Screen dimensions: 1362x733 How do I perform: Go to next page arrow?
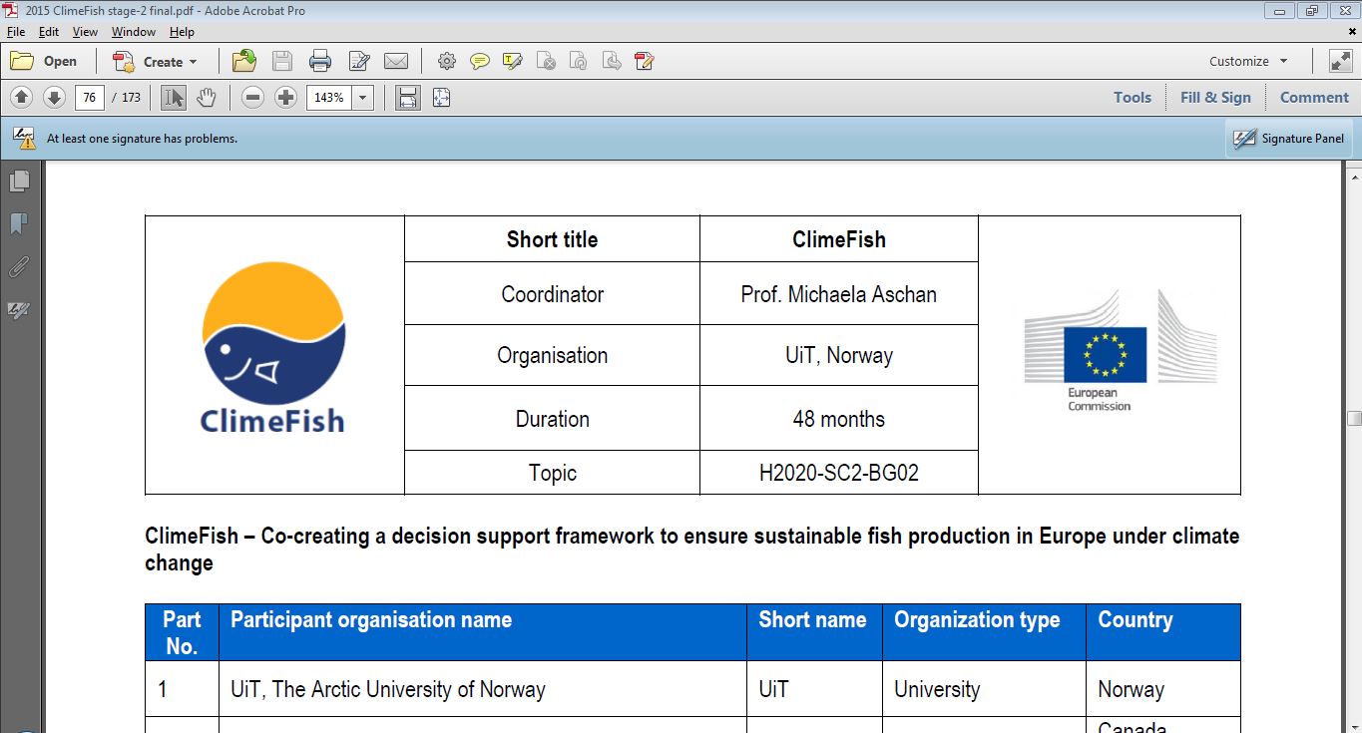55,97
